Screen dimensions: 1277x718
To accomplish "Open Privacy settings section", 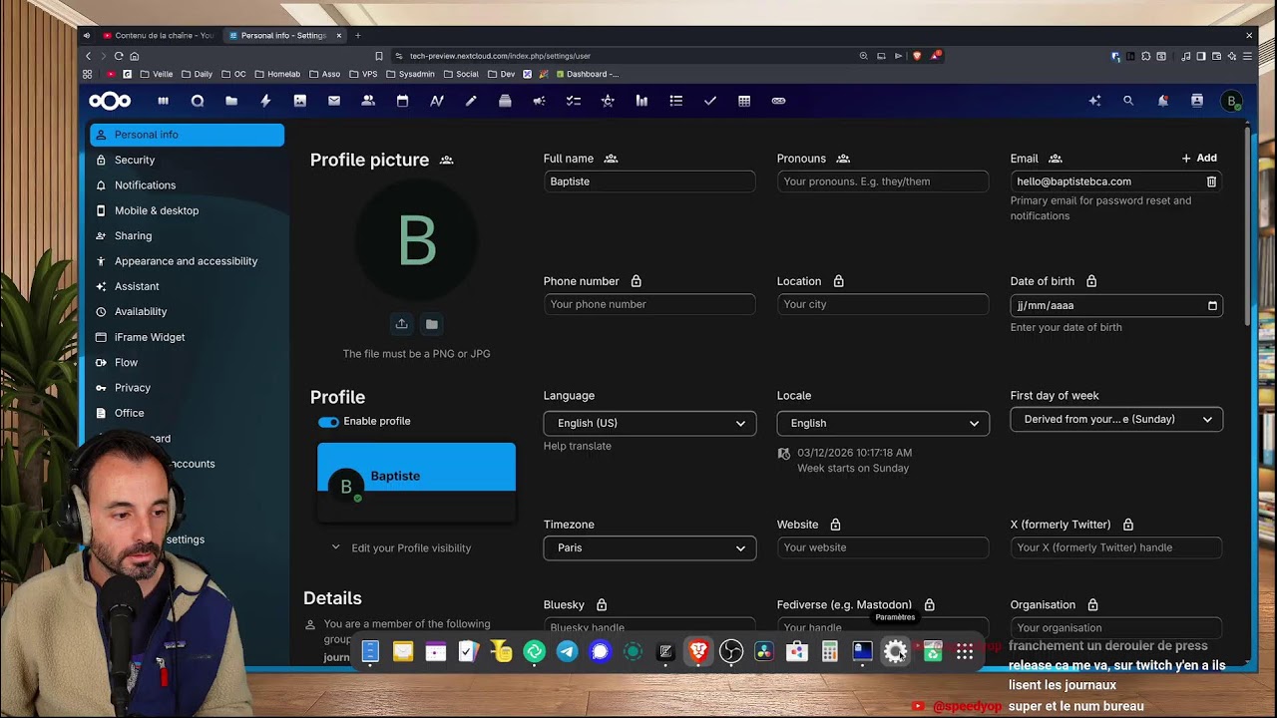I will 188,388.
